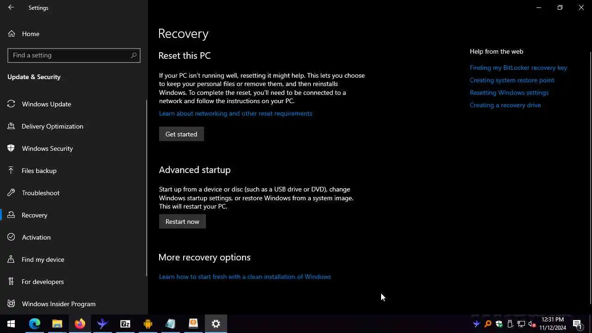Click the Files backup upload arrow icon
This screenshot has height=333, width=592.
click(x=12, y=171)
